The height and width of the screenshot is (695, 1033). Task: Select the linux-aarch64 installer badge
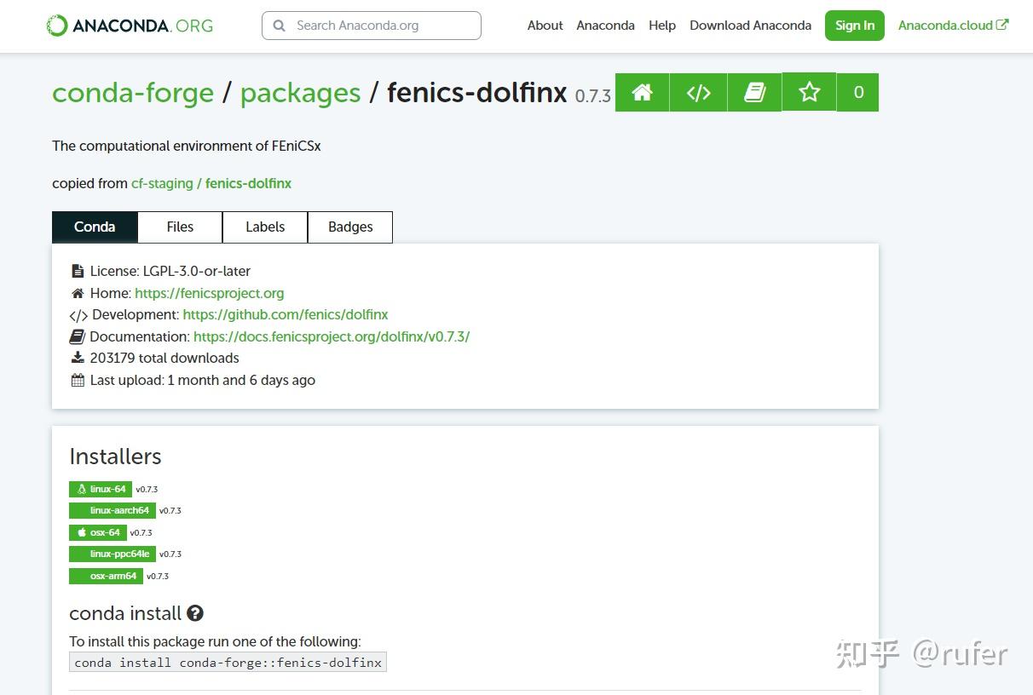coord(112,510)
